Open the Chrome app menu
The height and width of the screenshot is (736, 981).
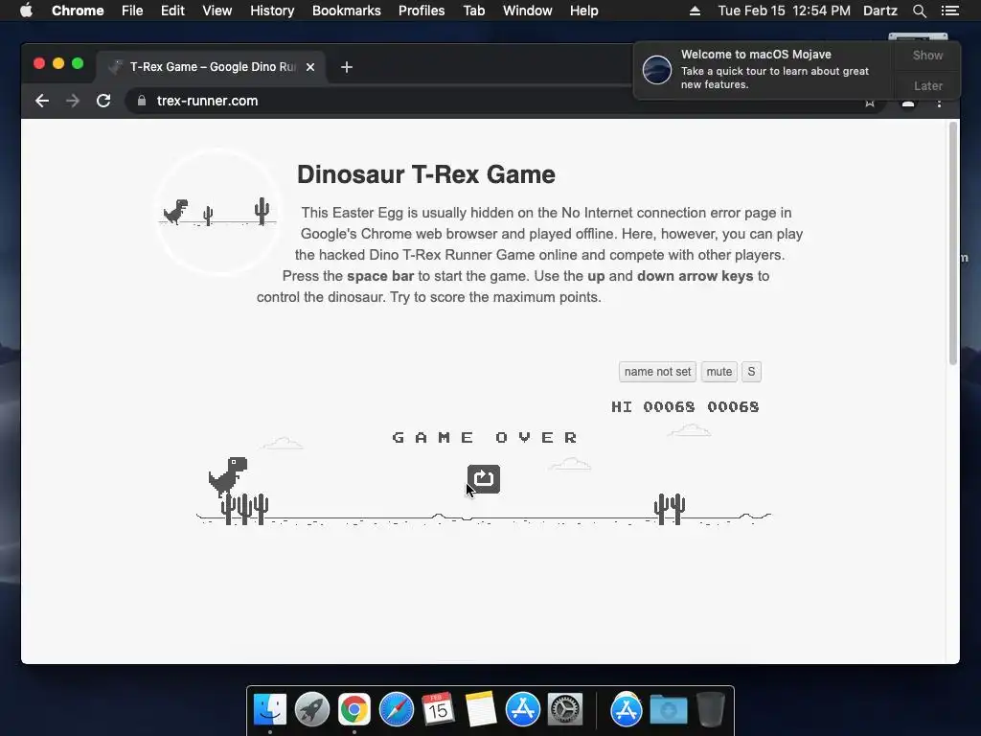pyautogui.click(x=78, y=11)
